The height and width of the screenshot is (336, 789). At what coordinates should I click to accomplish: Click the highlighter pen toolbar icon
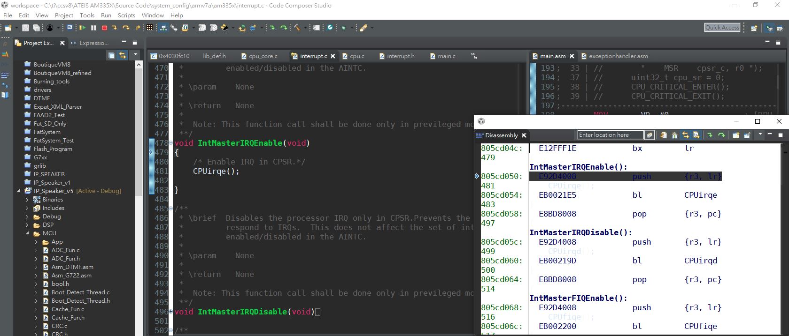[363, 28]
